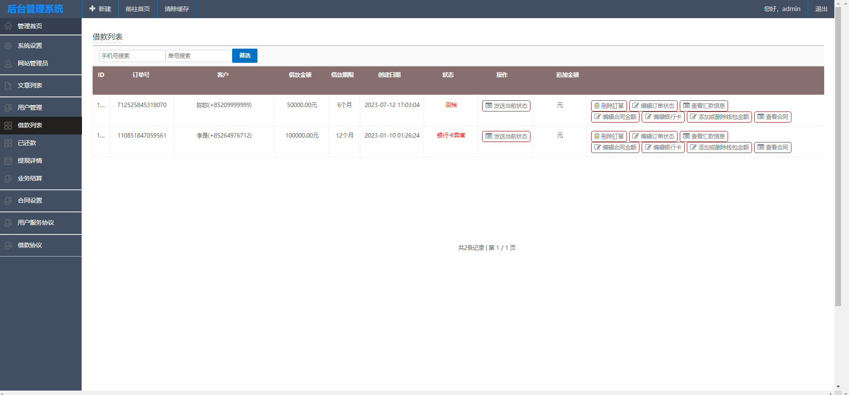Click the home icon beside 管理首页
Image resolution: width=849 pixels, height=395 pixels.
coord(8,26)
